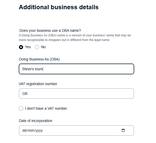This screenshot has height=143, width=156.
Task: Click the 'Date of incorporation' field label
Action: click(35, 121)
